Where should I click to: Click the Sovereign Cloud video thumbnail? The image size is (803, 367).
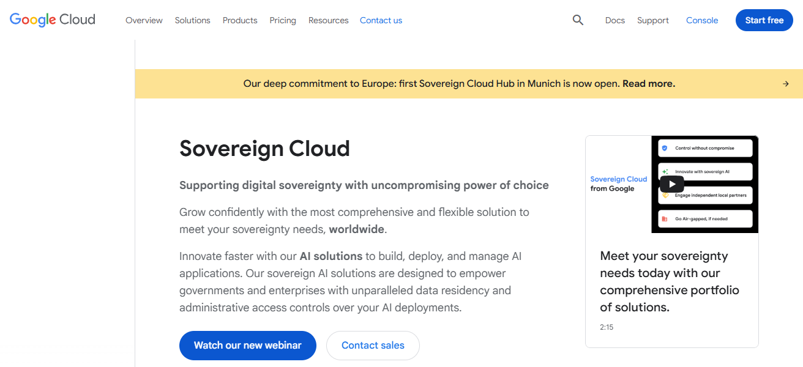click(704, 183)
